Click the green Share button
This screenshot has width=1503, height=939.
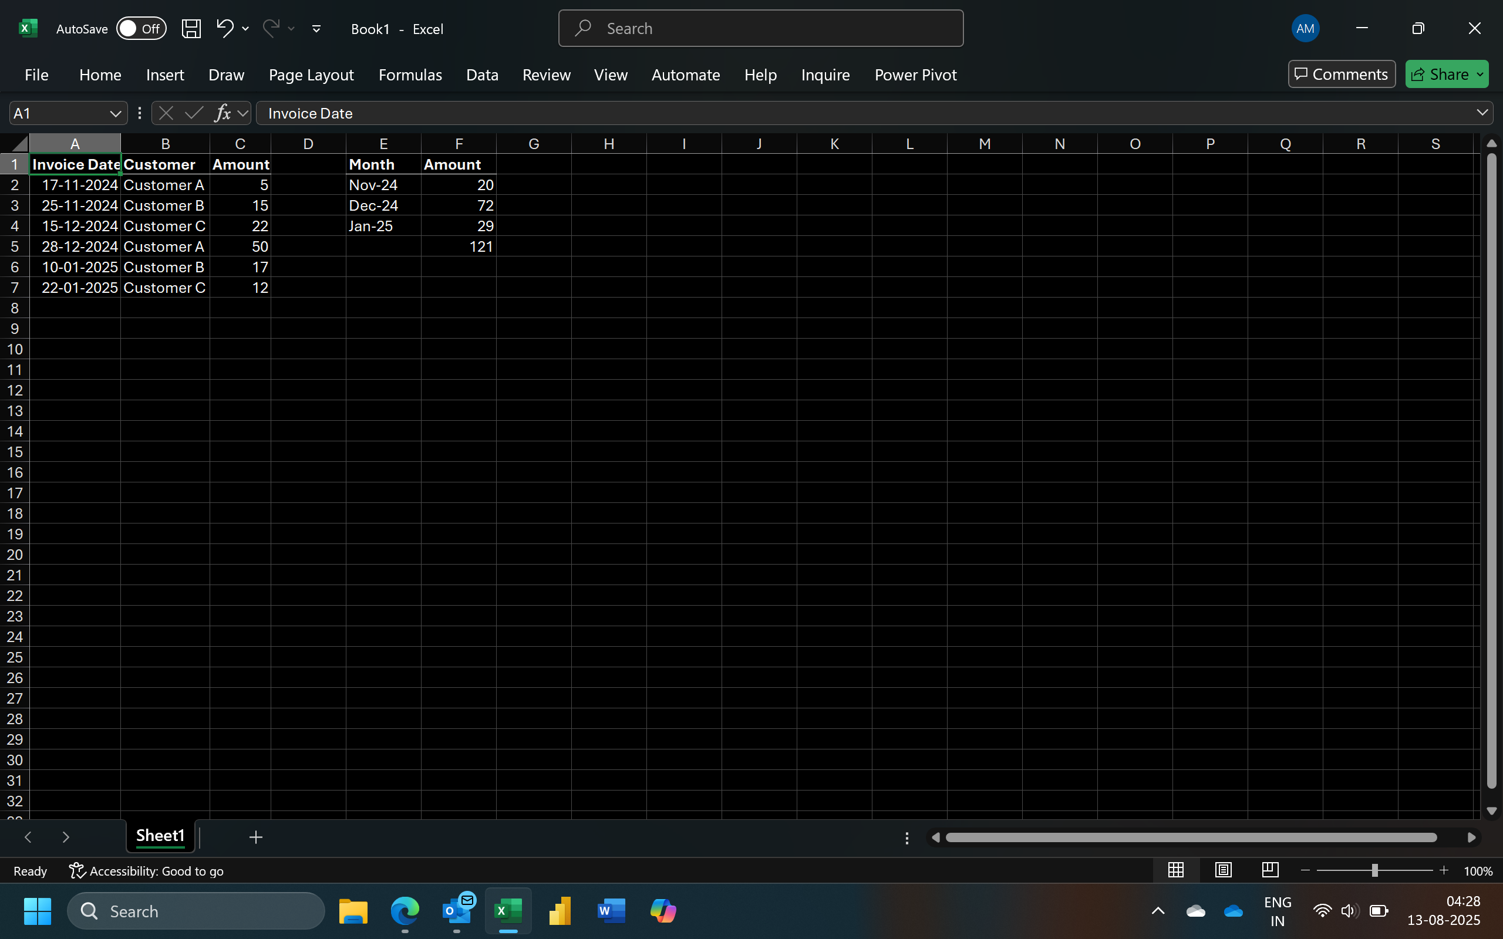(1447, 75)
